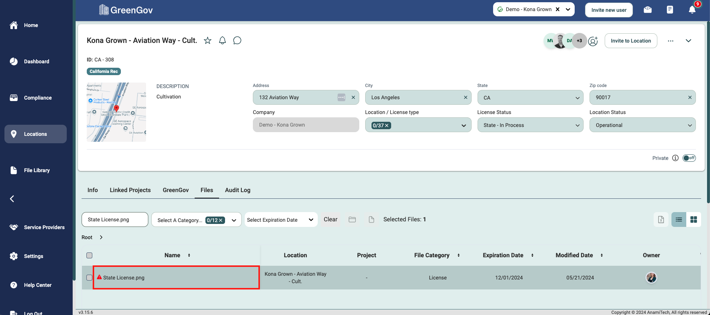This screenshot has height=315, width=710.
Task: Click the Invite to Location button
Action: (631, 41)
